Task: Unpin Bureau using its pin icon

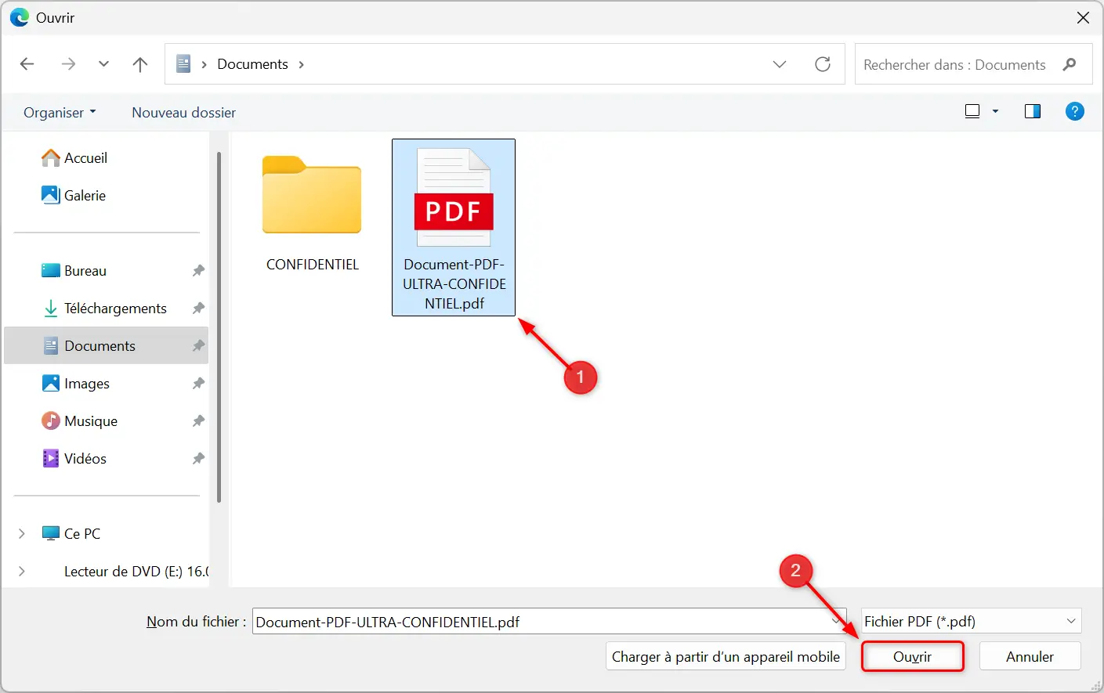Action: [x=198, y=271]
